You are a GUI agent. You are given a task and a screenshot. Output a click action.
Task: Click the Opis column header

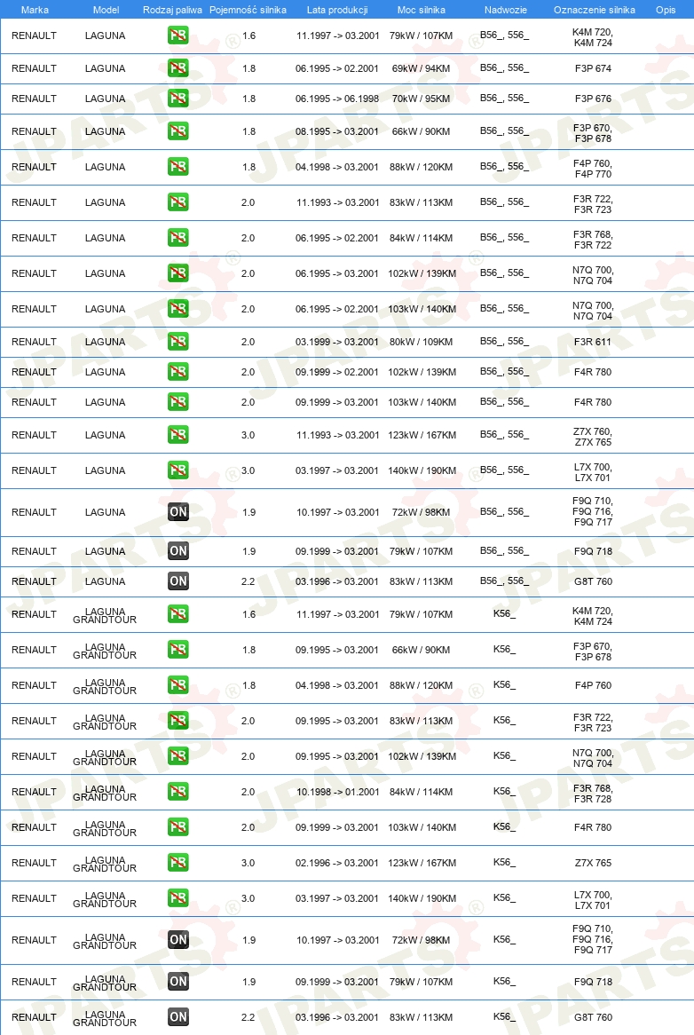(x=666, y=10)
